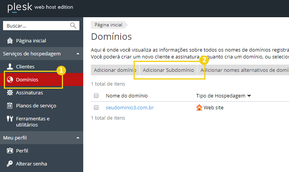
Task: Check the box for seudominio3.com.br
Action: click(96, 107)
